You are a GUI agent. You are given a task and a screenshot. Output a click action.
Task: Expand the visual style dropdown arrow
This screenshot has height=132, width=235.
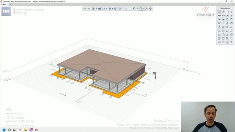coord(123,9)
